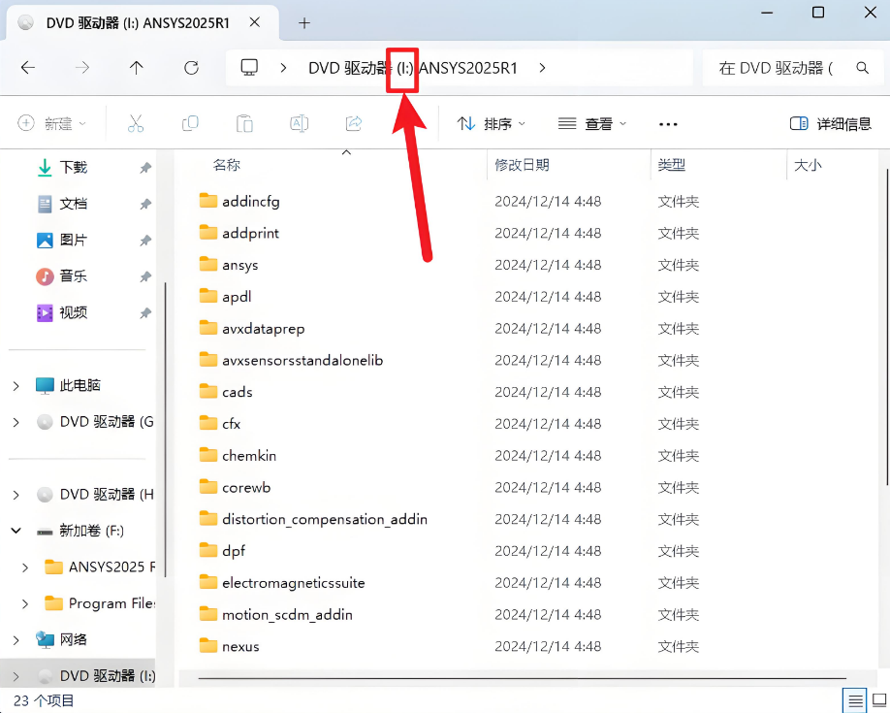Click the Rename icon in toolbar

(x=300, y=123)
